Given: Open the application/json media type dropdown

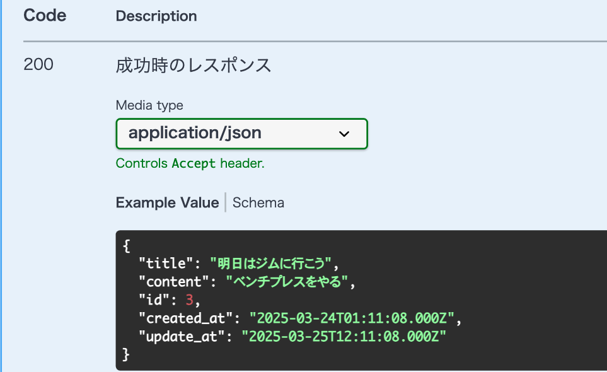Looking at the screenshot, I should point(241,134).
